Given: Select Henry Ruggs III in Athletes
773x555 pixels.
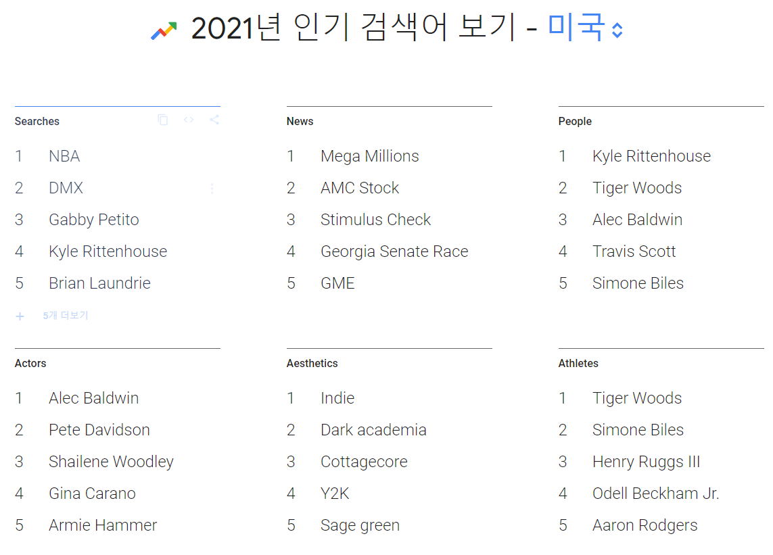Looking at the screenshot, I should coord(647,462).
